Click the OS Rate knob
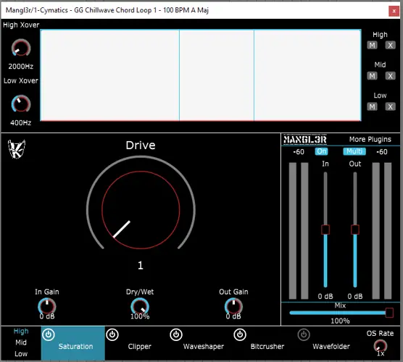The width and height of the screenshot is (403, 362). coord(380,346)
